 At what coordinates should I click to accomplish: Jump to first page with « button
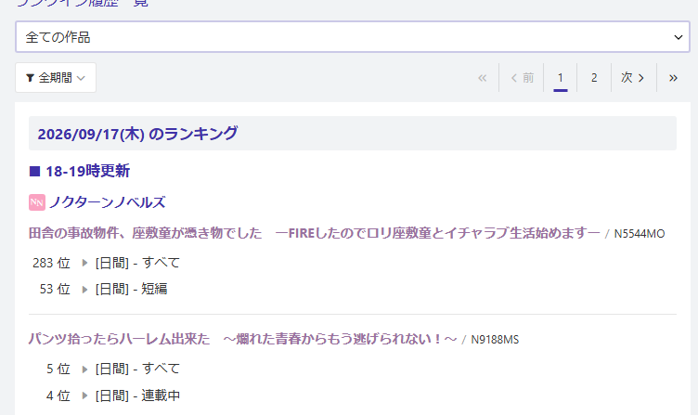482,78
